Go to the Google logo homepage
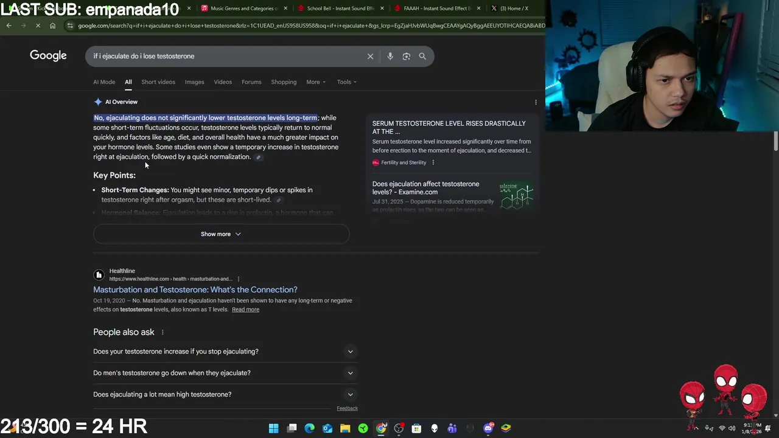Screen dimensions: 779x438 [48, 56]
